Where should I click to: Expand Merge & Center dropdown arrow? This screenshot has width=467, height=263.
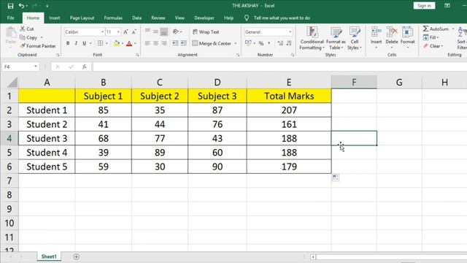point(235,44)
